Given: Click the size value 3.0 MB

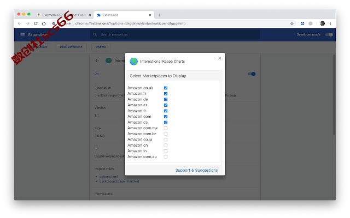Looking at the screenshot, I should coord(100,136).
